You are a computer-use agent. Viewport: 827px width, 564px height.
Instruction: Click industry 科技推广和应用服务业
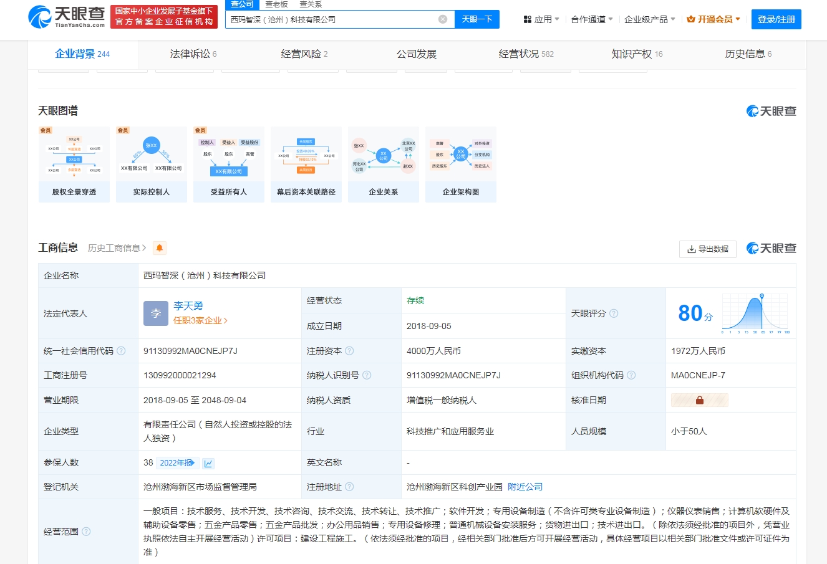[x=450, y=431]
